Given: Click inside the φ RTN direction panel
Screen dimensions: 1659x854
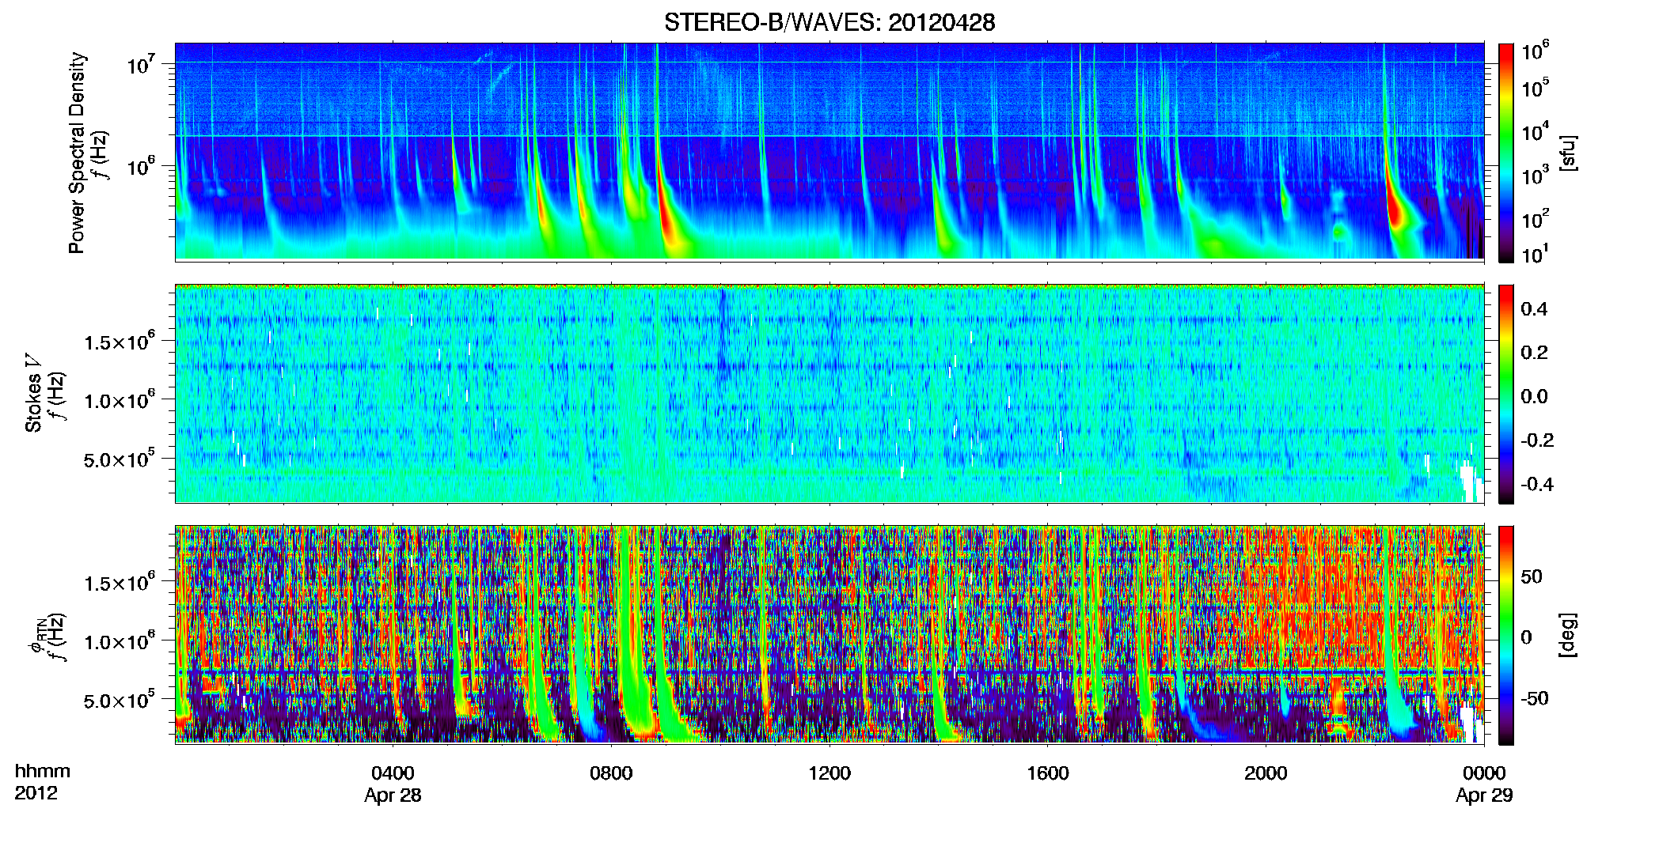Looking at the screenshot, I should click(829, 635).
